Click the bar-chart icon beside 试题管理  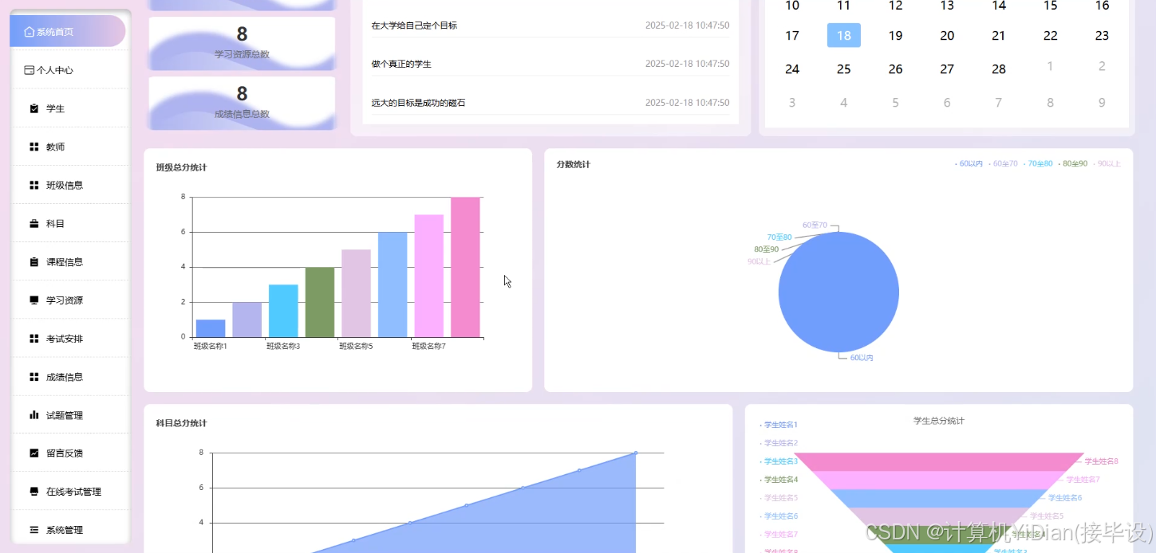(x=34, y=415)
